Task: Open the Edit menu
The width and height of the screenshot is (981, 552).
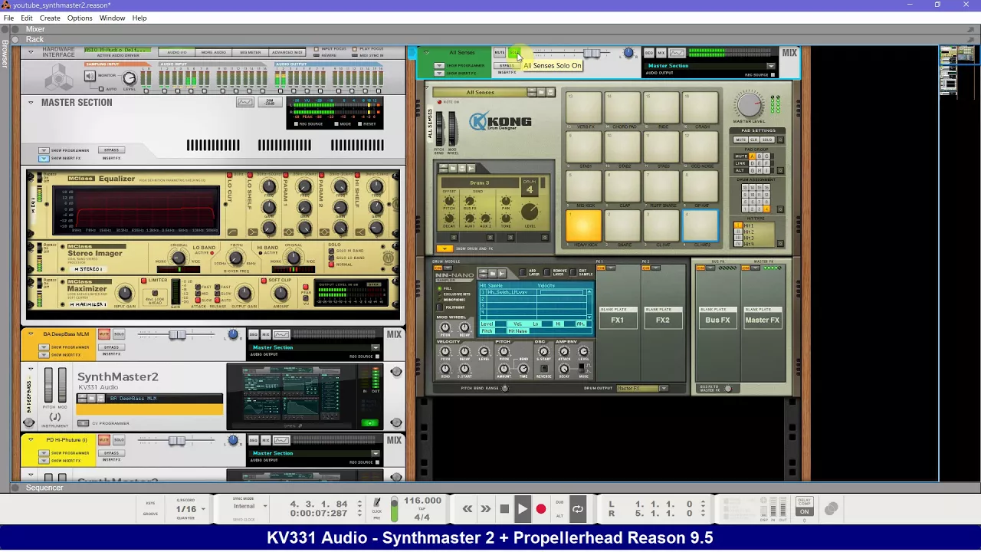Action: [27, 18]
